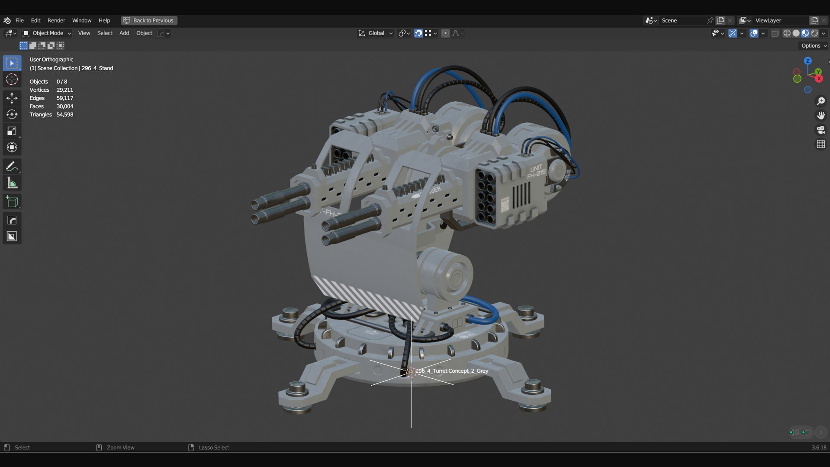Browse view layers selector icon

[745, 20]
